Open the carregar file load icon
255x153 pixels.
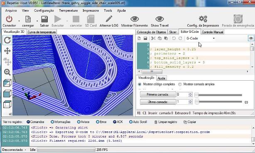click(28, 19)
